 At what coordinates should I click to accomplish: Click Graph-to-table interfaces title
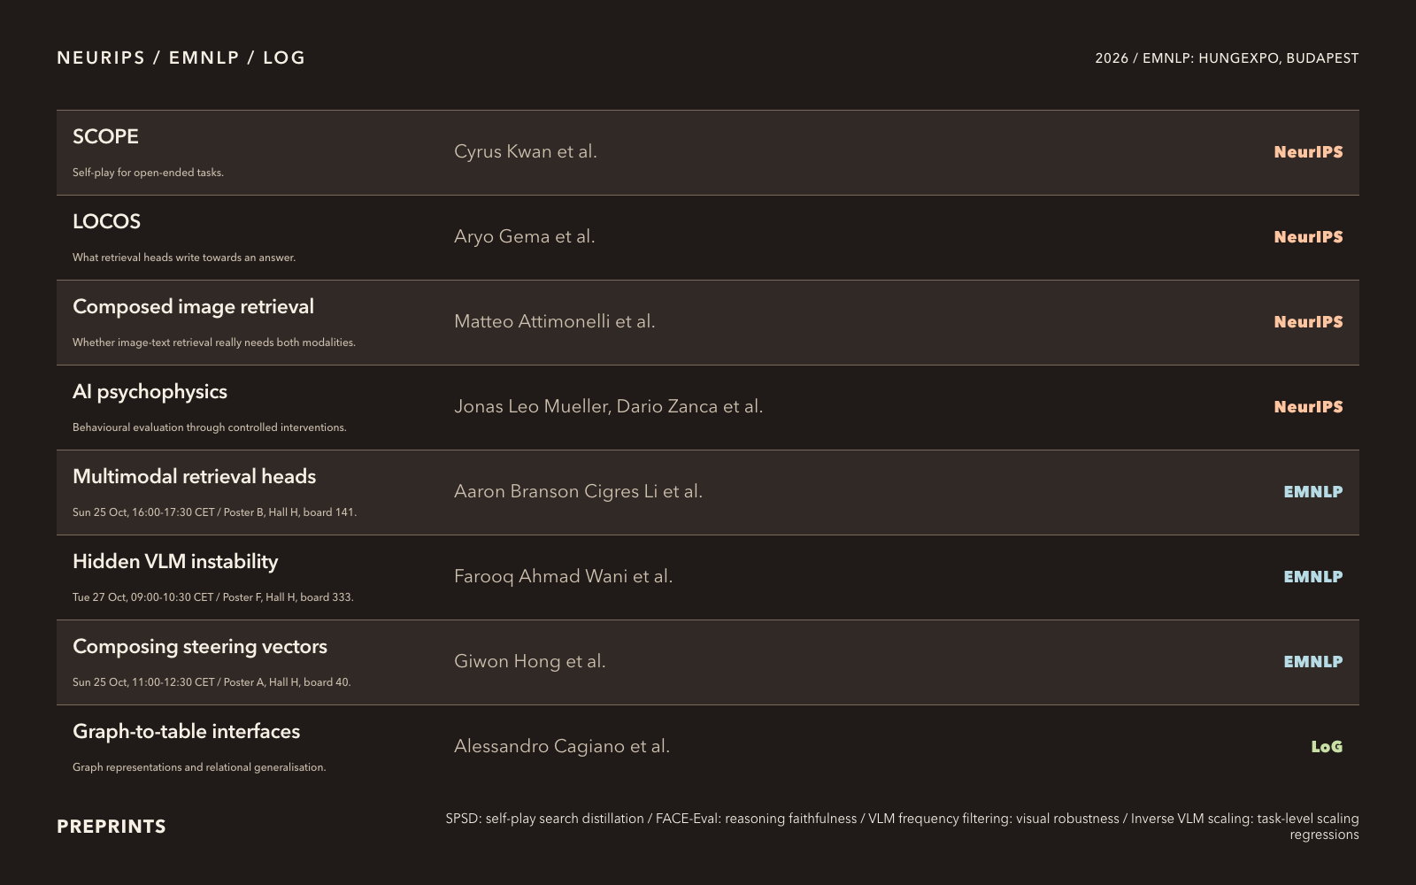pos(186,732)
